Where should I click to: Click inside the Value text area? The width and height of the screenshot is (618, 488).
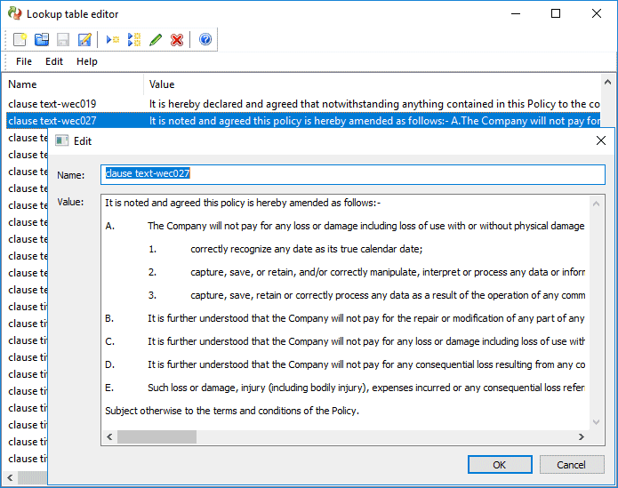345,311
